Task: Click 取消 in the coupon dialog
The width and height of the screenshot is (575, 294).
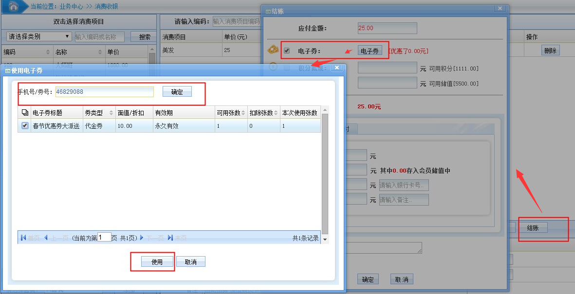Action: (191, 262)
